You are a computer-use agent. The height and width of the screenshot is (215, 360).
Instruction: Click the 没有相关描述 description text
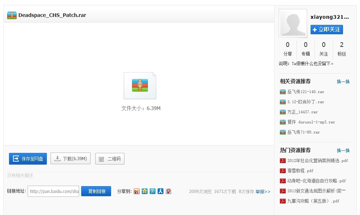tap(20, 175)
